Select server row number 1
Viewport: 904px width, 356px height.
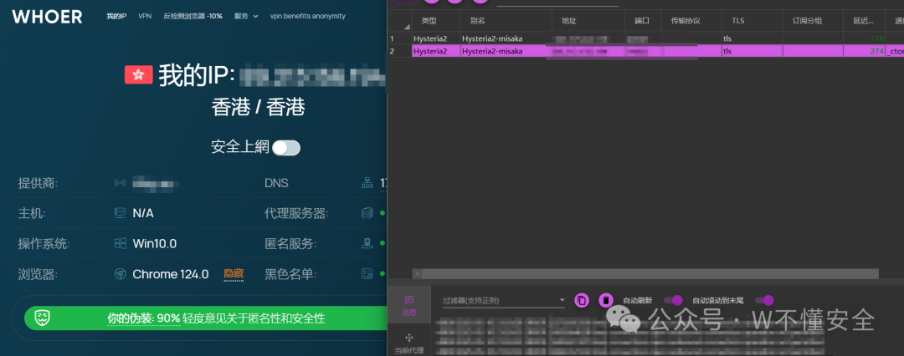(x=645, y=38)
